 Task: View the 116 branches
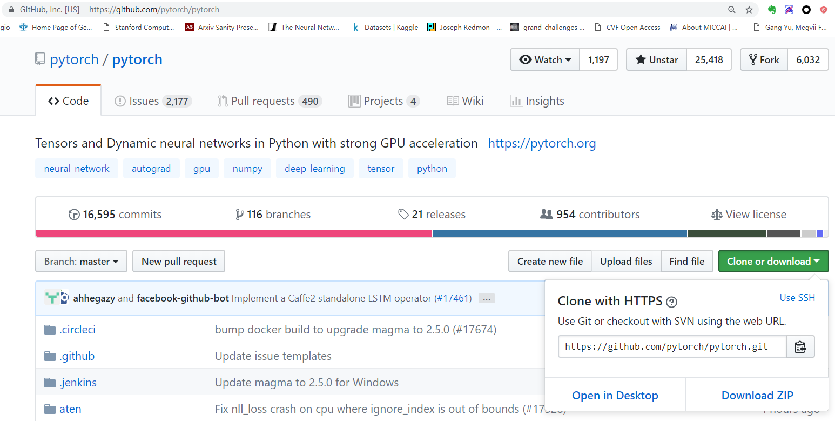(273, 215)
